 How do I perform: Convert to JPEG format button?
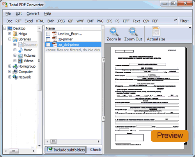pyautogui.click(x=61, y=21)
